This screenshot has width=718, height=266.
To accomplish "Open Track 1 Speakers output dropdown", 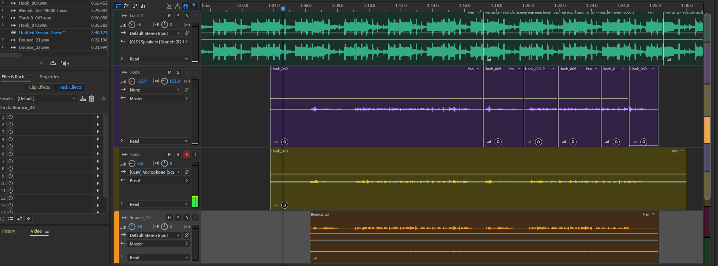I will [x=159, y=42].
